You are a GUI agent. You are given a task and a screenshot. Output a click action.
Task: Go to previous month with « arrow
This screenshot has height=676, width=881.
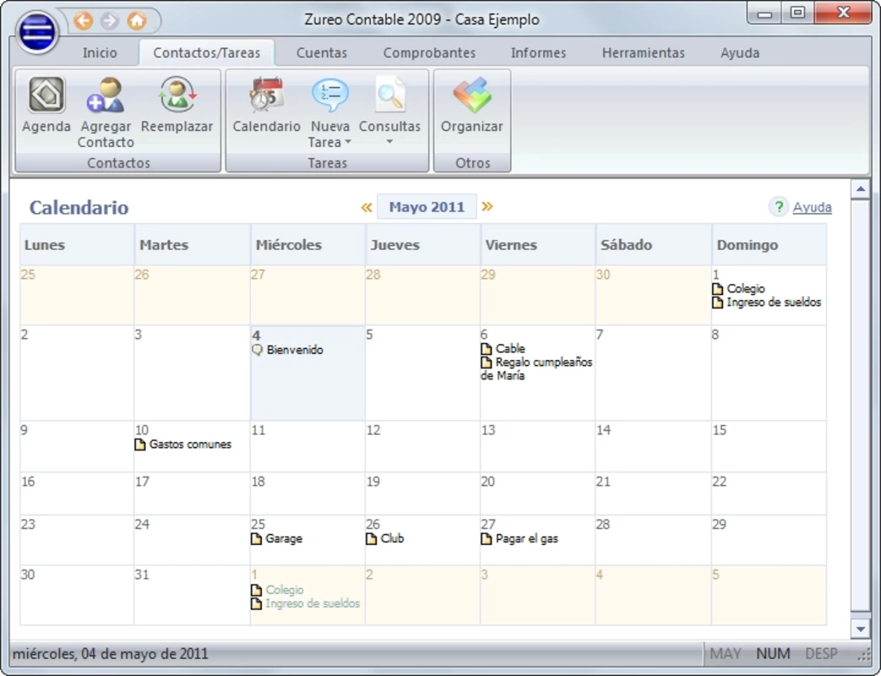[x=367, y=207]
